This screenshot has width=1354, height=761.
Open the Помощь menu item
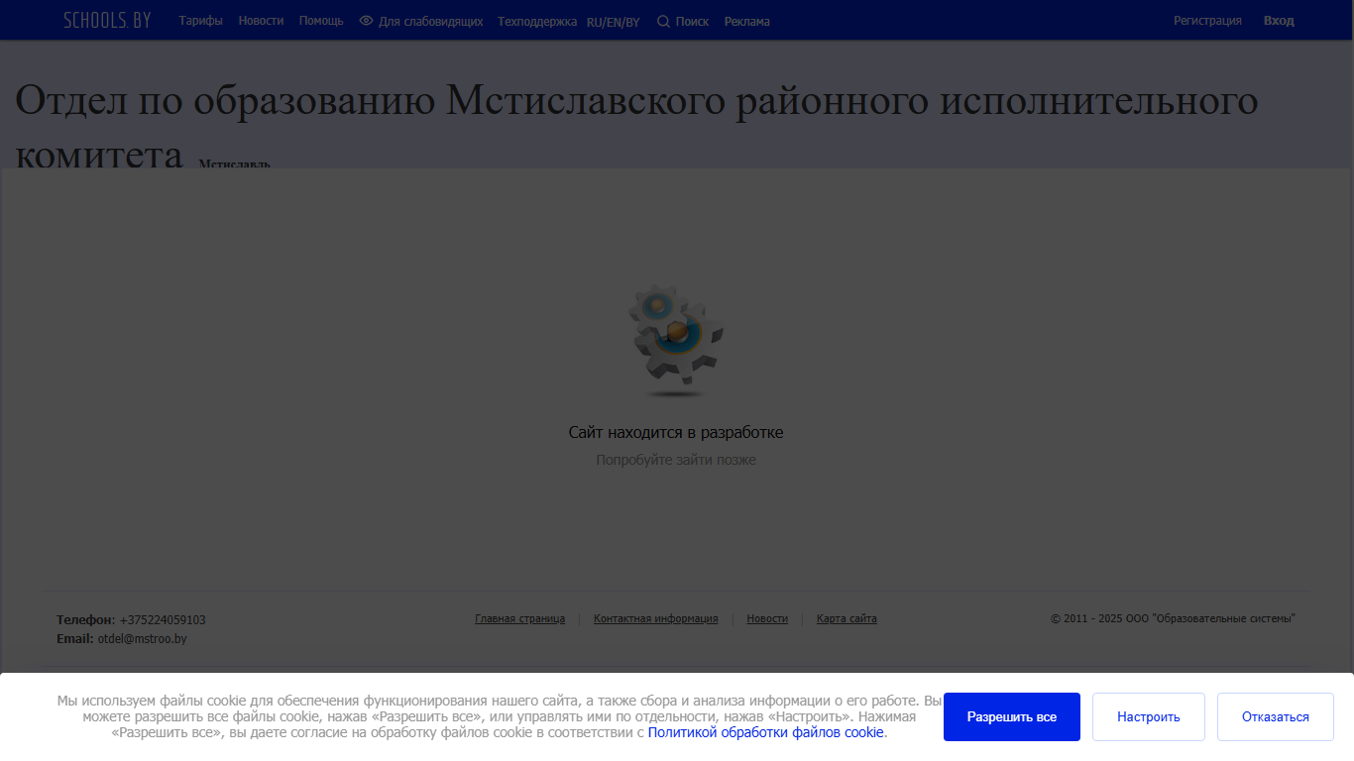pos(321,21)
